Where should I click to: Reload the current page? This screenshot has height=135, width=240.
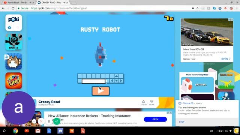pyautogui.click(x=13, y=8)
